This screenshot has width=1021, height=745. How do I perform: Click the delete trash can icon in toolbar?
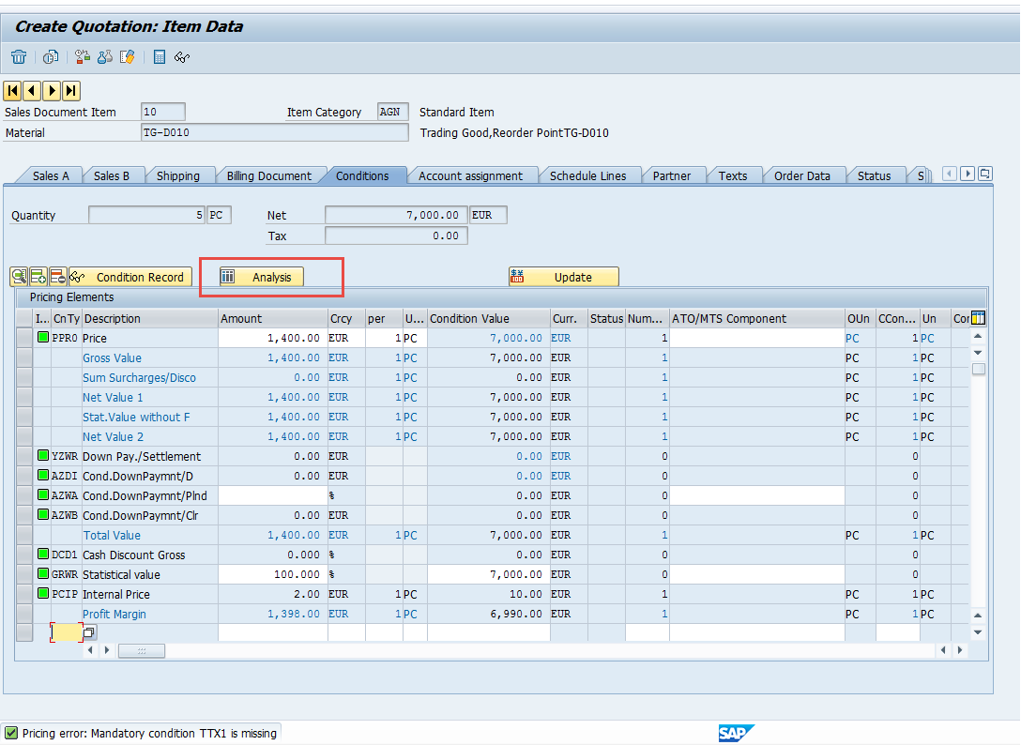[x=18, y=57]
